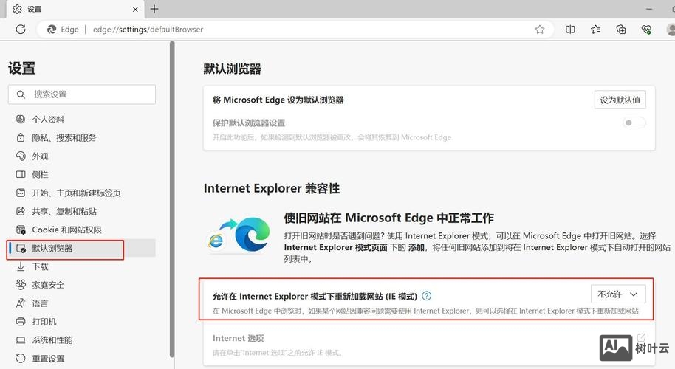This screenshot has height=369, width=675.
Task: Expand the 不允许 dropdown for IE mode
Action: coord(618,294)
